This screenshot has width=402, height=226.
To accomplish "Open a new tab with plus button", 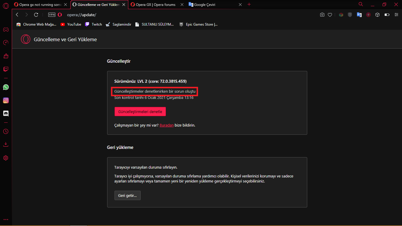I will 249,4.
